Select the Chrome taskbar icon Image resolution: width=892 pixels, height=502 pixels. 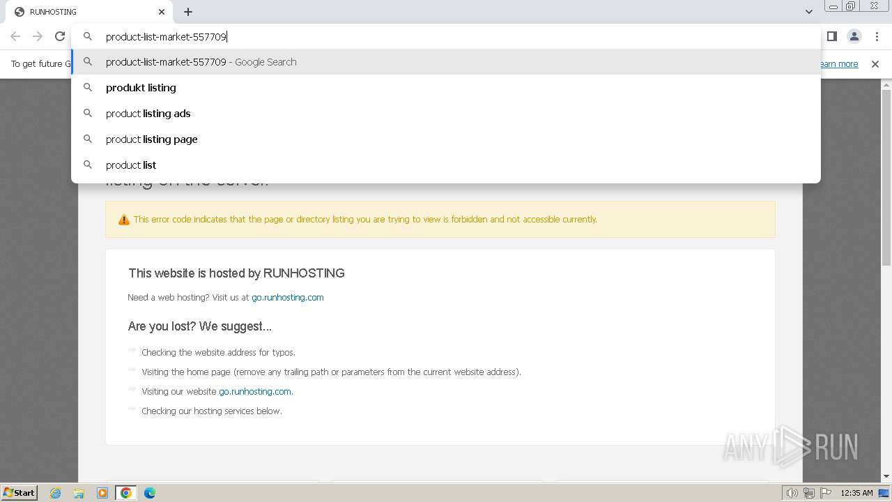click(126, 493)
